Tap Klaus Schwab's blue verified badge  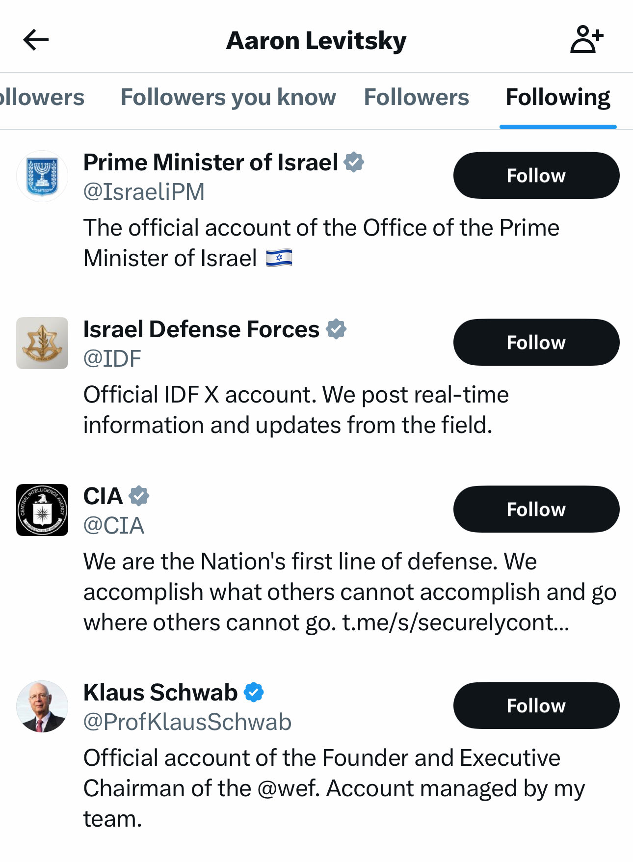(x=254, y=693)
